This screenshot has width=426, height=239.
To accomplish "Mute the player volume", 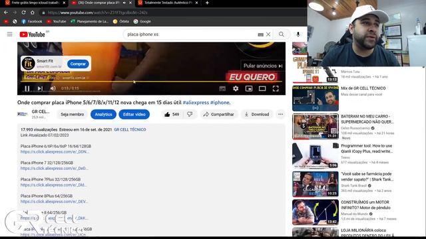I will click(53, 88).
